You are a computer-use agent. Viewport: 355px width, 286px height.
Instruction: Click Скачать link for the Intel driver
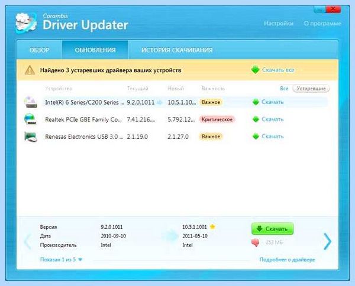click(273, 102)
